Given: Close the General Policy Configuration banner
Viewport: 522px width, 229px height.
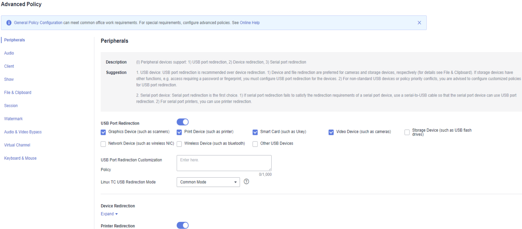Looking at the screenshot, I should coord(419,23).
